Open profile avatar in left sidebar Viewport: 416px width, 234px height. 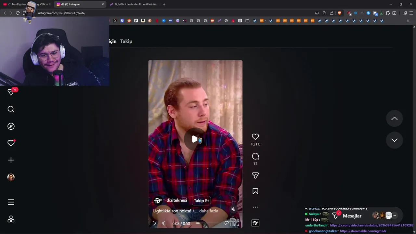pyautogui.click(x=11, y=177)
